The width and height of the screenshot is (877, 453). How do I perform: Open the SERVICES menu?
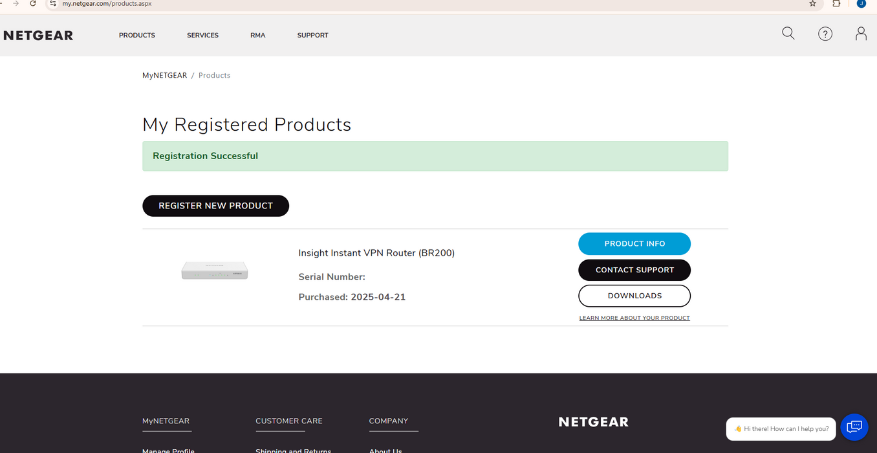pyautogui.click(x=202, y=36)
